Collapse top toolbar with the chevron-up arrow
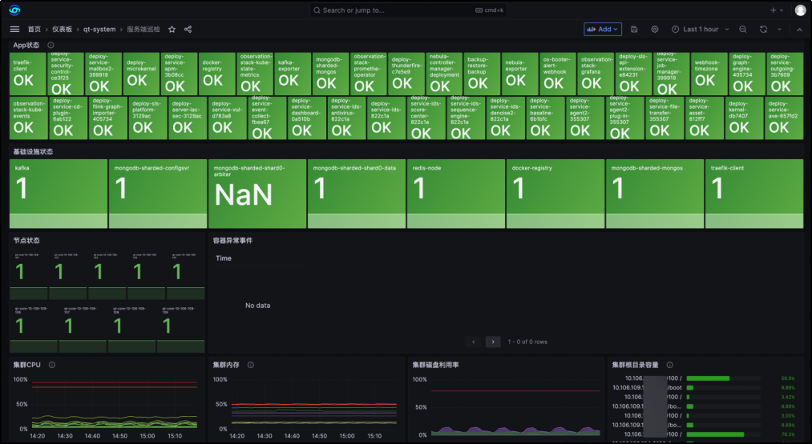The height and width of the screenshot is (444, 812). pyautogui.click(x=799, y=30)
